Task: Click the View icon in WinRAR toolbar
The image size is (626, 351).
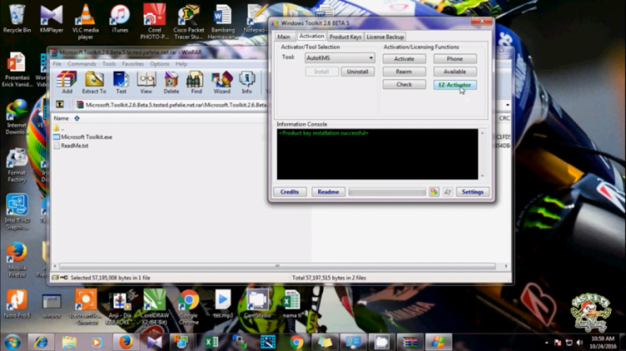Action: pos(146,83)
